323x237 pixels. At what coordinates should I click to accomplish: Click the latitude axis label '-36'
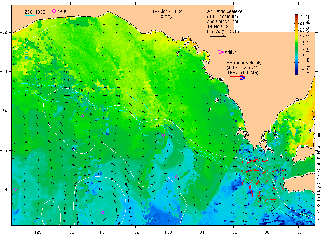coord(4,190)
